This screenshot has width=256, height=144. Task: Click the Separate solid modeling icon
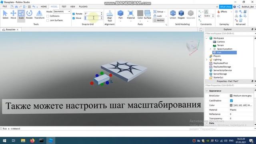[x=190, y=13]
